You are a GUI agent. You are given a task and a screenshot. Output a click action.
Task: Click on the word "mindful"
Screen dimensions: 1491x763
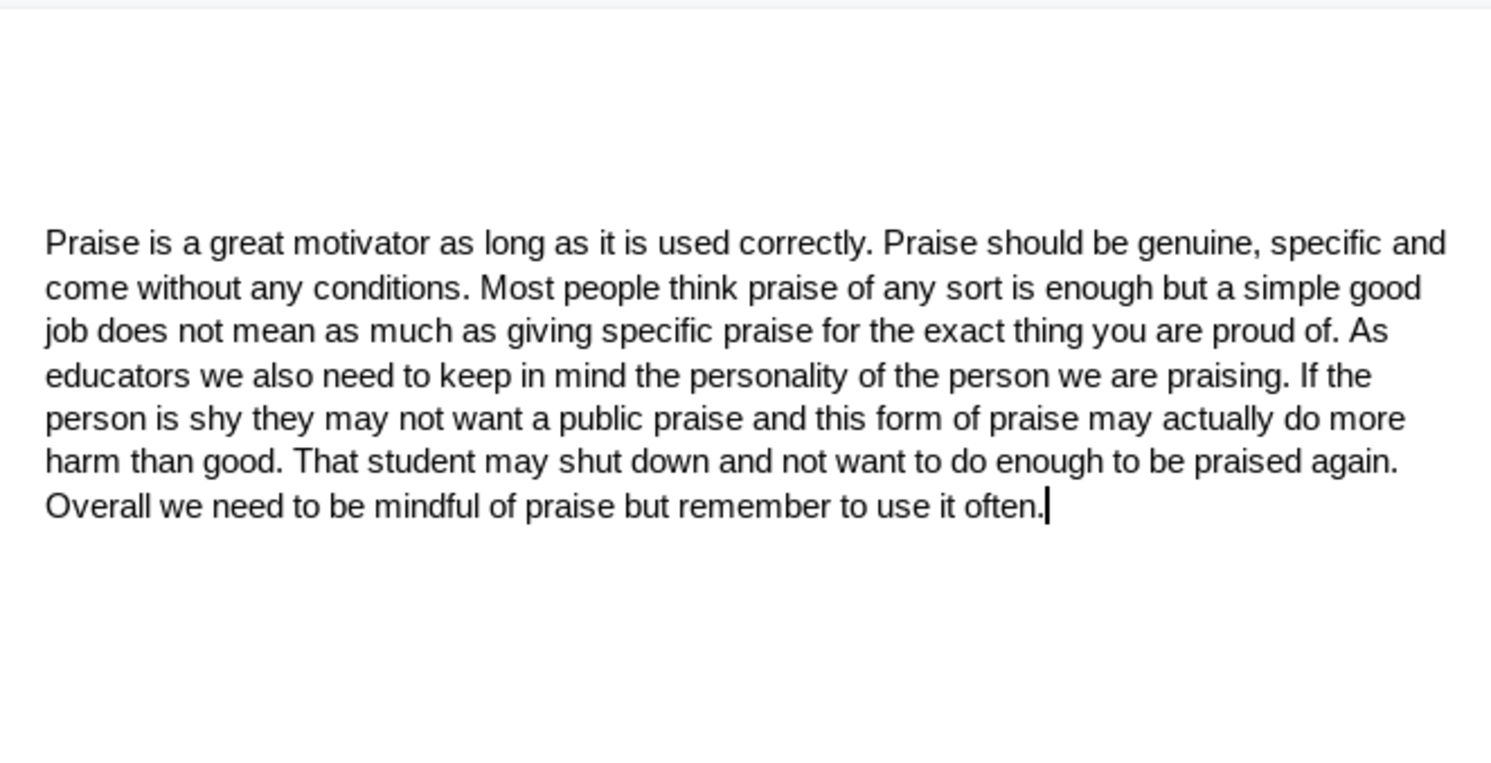pyautogui.click(x=427, y=507)
